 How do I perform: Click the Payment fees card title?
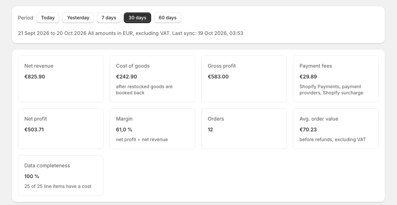(316, 66)
